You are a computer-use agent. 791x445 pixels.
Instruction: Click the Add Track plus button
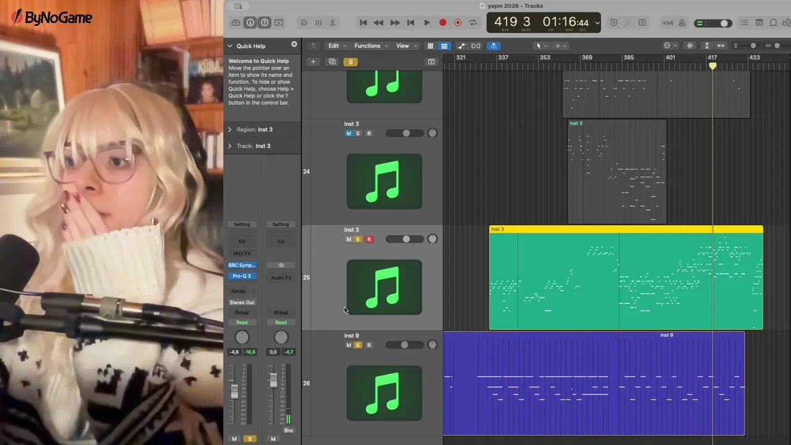point(313,62)
